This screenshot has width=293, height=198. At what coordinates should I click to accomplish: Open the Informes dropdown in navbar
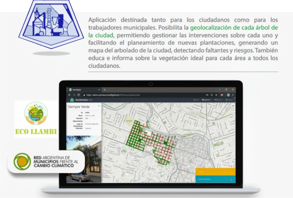coord(218,100)
